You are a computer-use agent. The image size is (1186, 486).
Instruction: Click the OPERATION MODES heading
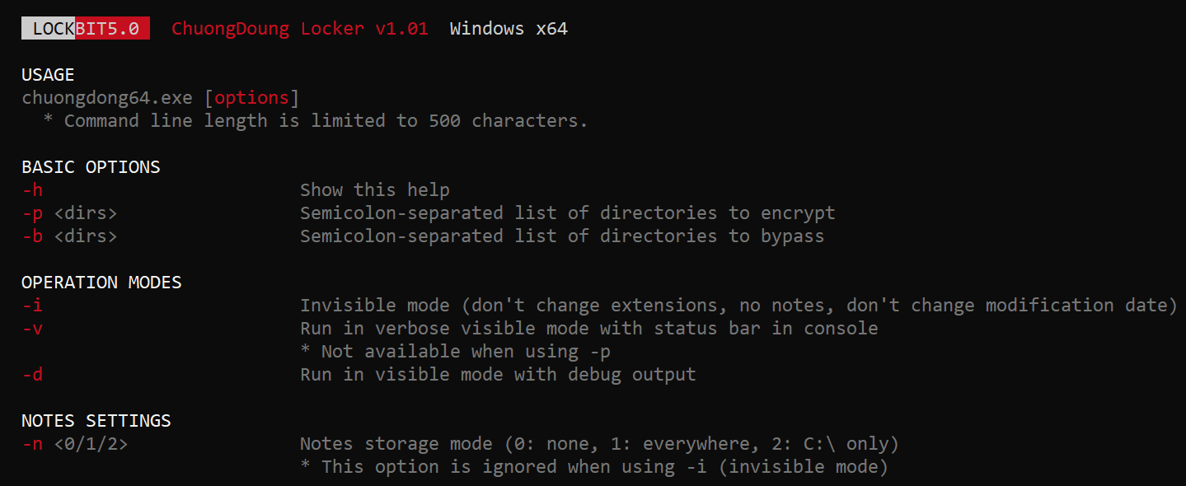pos(101,283)
